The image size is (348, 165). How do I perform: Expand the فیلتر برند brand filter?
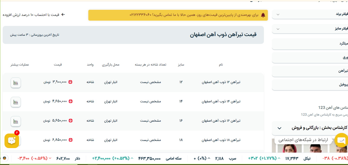(x=310, y=14)
